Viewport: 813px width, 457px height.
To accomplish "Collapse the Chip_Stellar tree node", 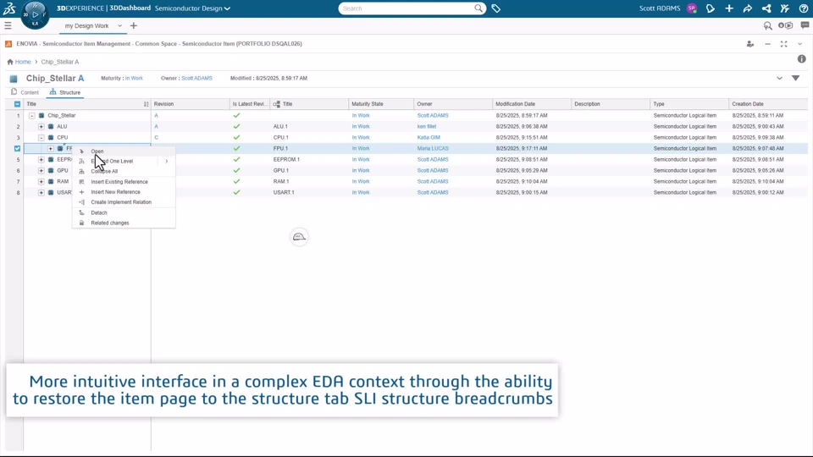I will point(31,116).
